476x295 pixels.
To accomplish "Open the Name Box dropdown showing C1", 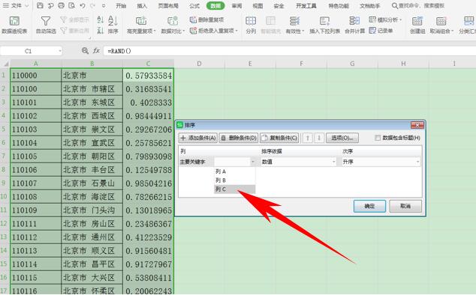I will 60,51.
